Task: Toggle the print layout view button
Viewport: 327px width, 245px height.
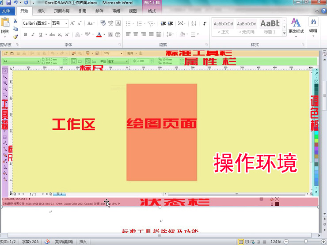Action: click(241, 242)
